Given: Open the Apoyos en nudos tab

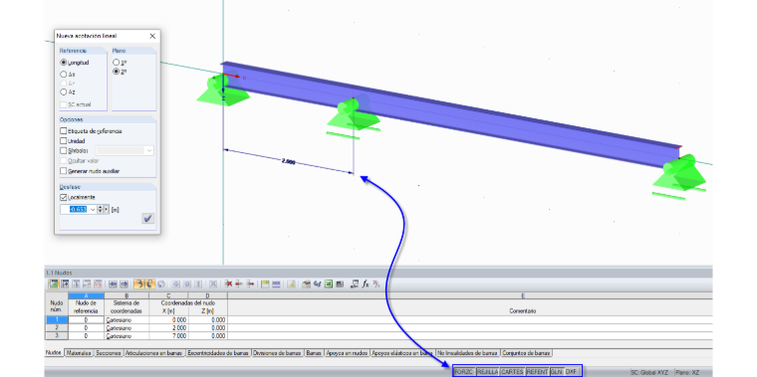Looking at the screenshot, I should 347,353.
